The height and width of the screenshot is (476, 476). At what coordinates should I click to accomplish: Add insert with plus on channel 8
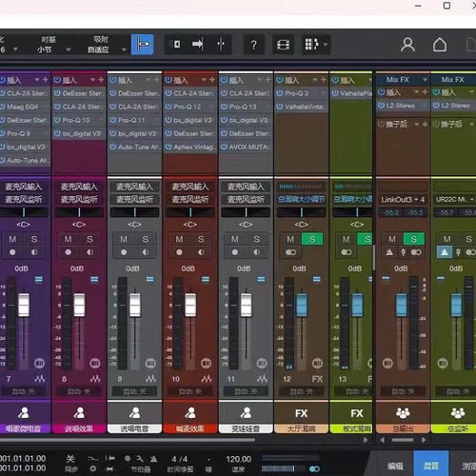pos(101,80)
